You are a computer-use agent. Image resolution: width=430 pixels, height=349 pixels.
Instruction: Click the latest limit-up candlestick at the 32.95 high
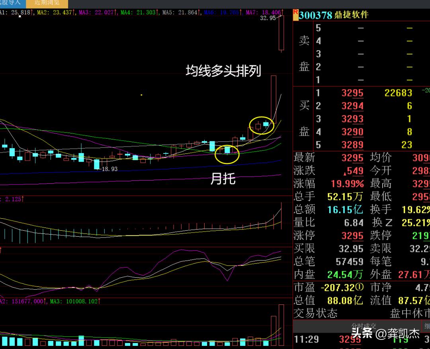(x=281, y=33)
